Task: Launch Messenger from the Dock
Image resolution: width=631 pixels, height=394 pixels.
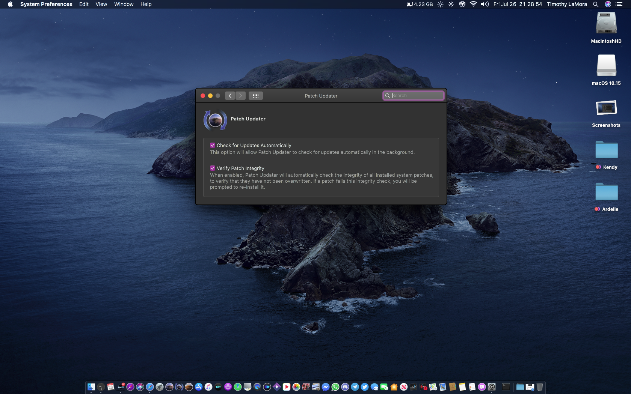Action: (x=326, y=387)
